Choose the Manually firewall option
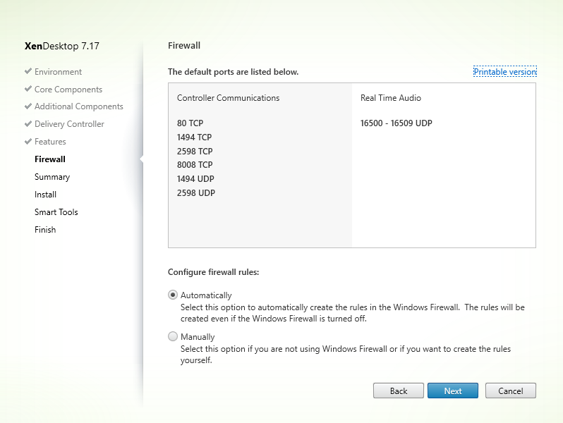This screenshot has height=423, width=563. click(173, 336)
